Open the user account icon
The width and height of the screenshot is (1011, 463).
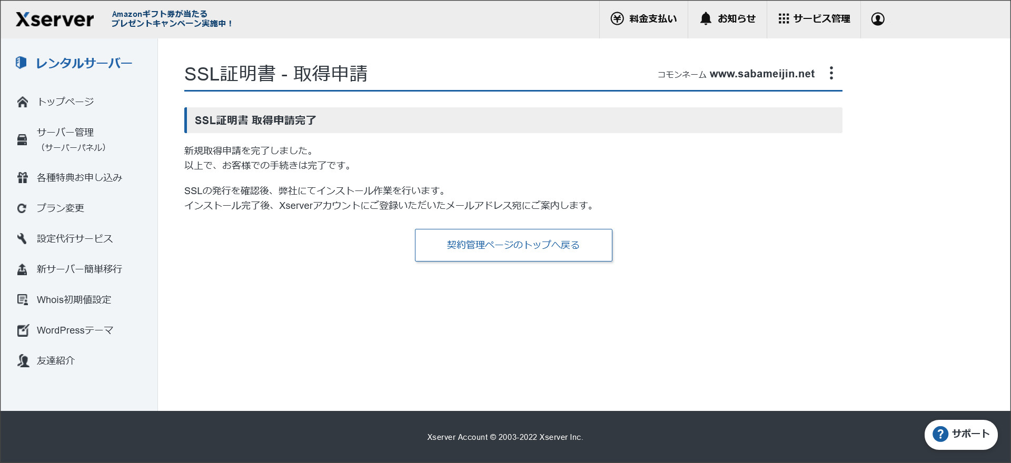pos(878,19)
